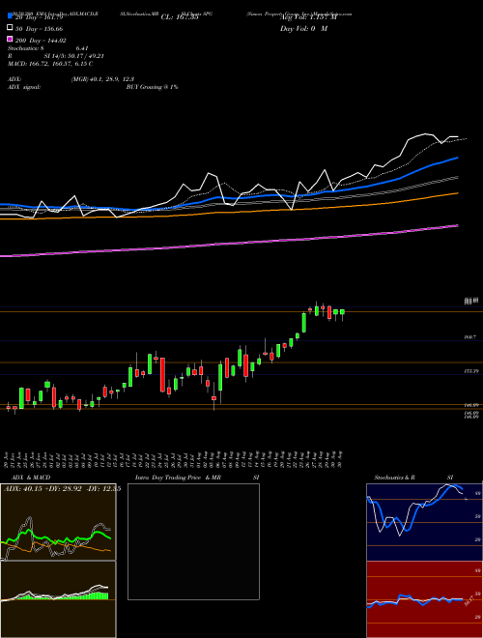Viewport: 483px width, 638px height.
Task: Click the blue 20 Day legend swatch
Action: coord(11,16)
